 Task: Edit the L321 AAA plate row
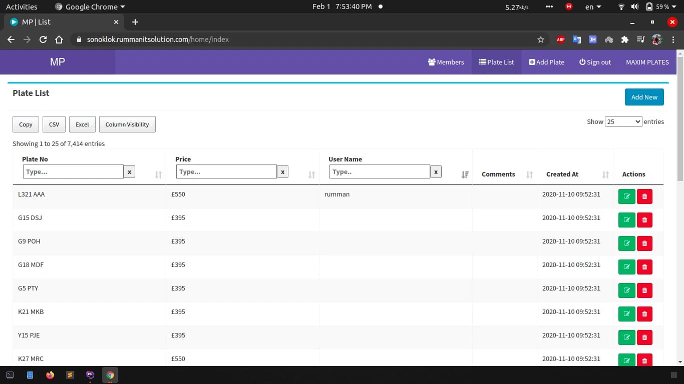627,196
